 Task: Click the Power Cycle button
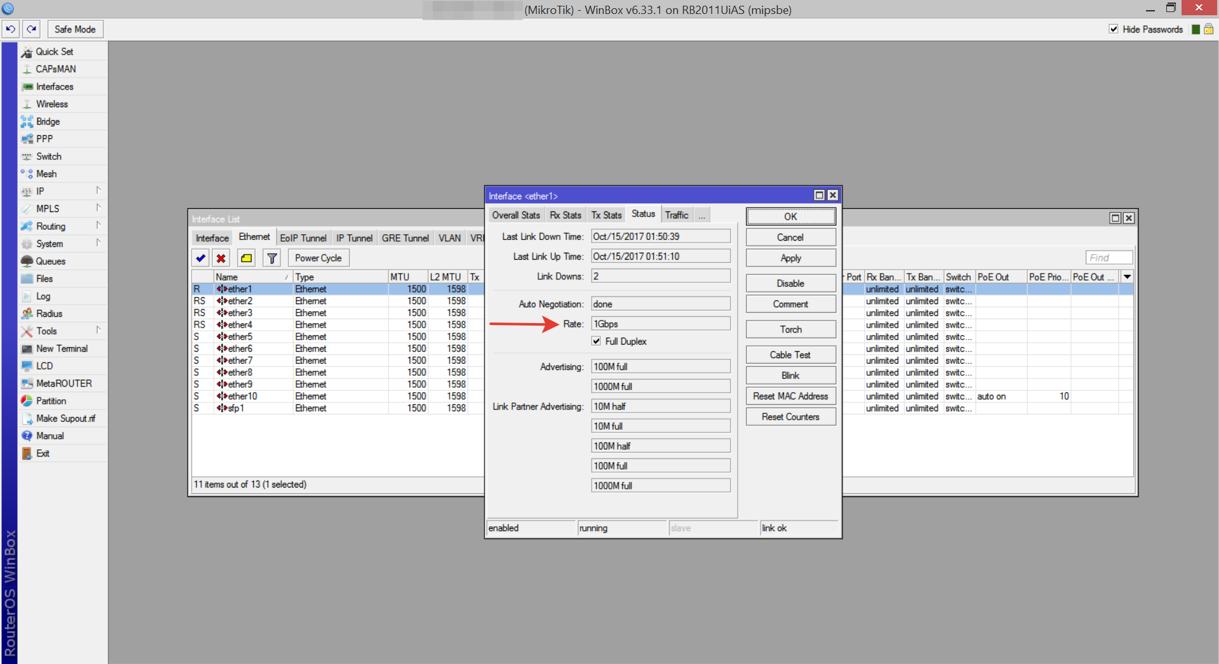pos(318,258)
